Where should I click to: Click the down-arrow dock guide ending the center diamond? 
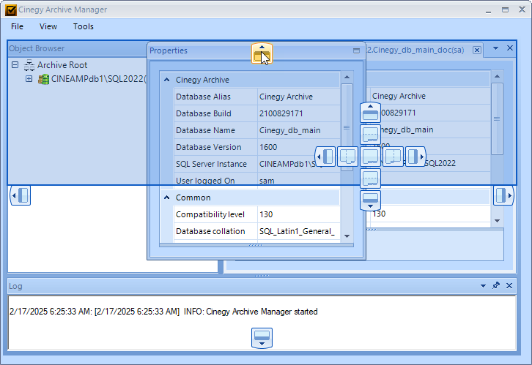370,200
